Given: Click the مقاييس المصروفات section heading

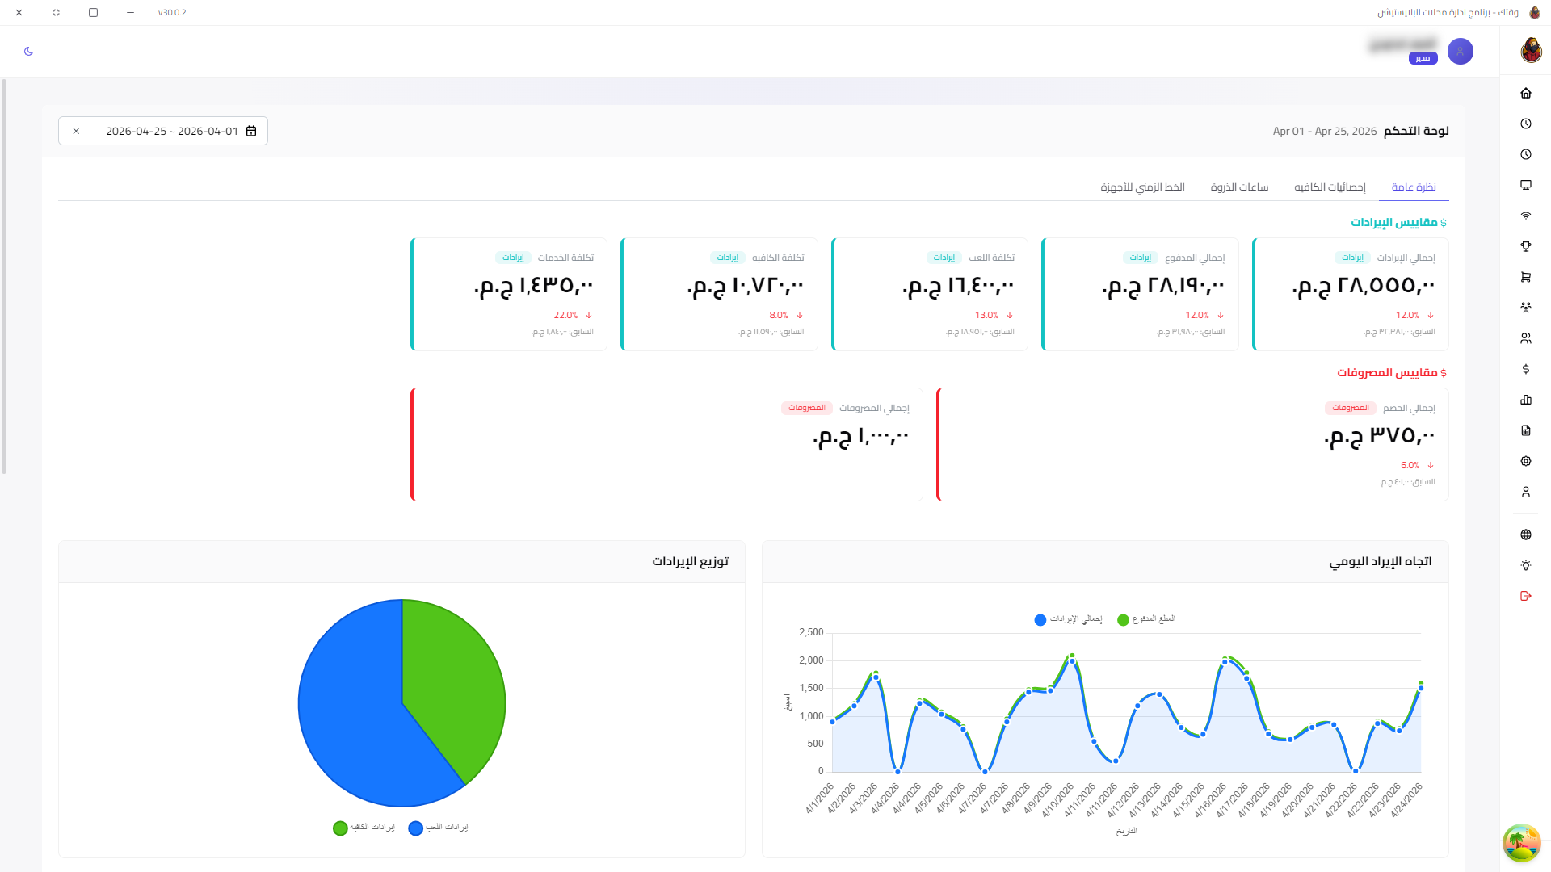Looking at the screenshot, I should coord(1387,372).
